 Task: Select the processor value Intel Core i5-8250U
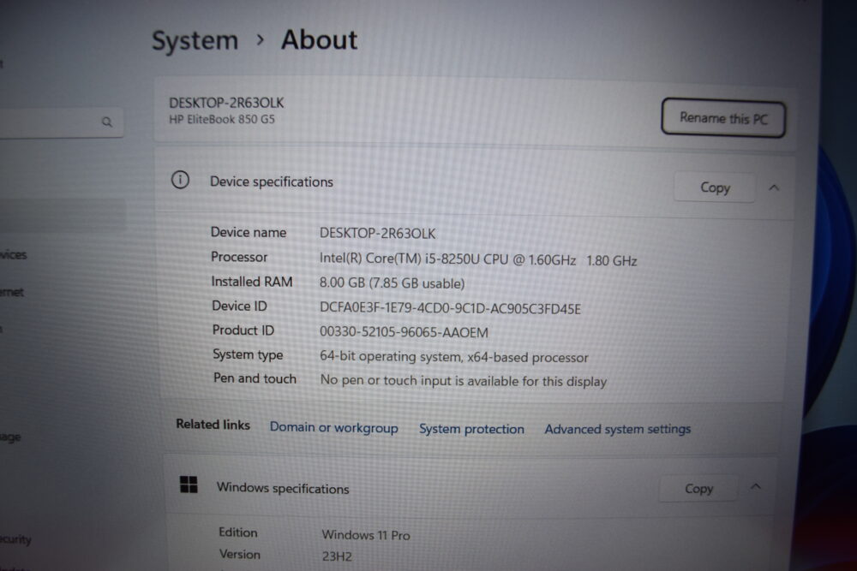478,259
